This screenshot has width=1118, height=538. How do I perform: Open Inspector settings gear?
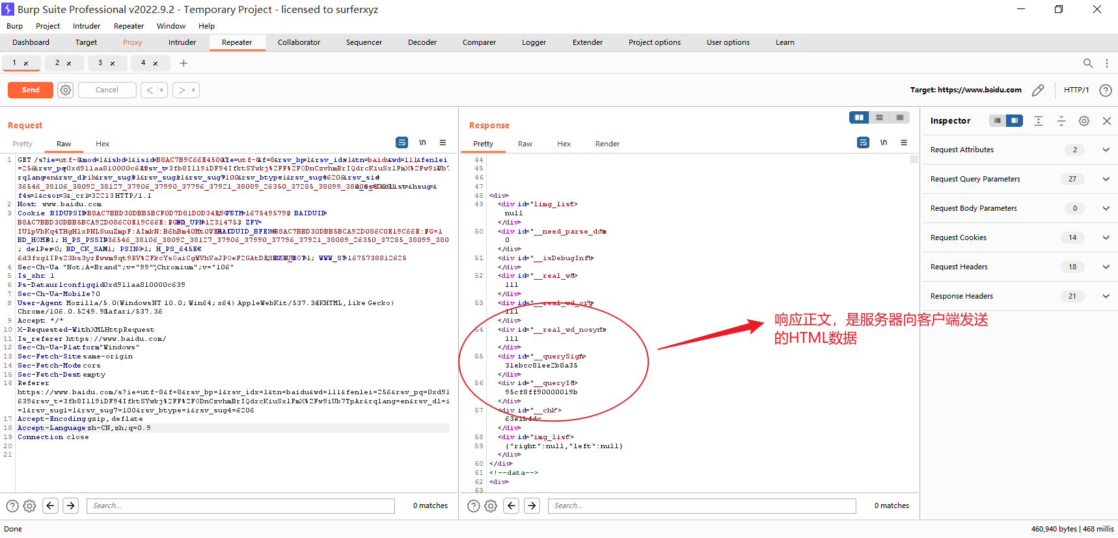(1084, 121)
